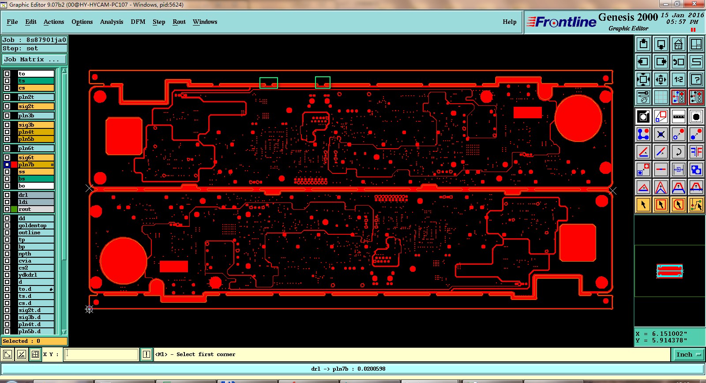This screenshot has width=706, height=383.
Task: Open the File menu
Action: tap(12, 22)
